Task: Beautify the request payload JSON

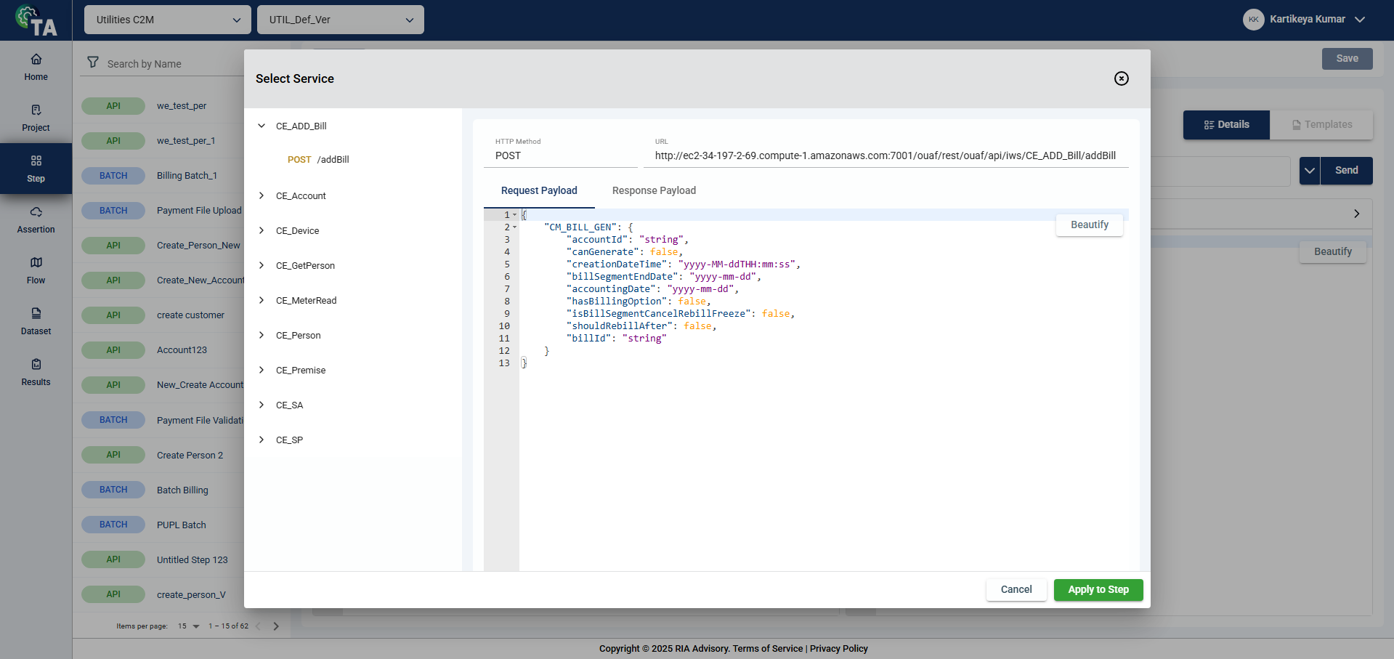Action: 1089,225
